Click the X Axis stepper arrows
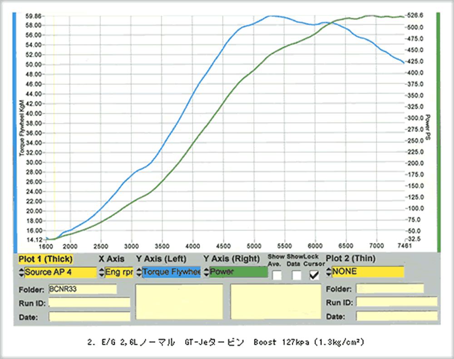This screenshot has width=454, height=359. pos(101,272)
